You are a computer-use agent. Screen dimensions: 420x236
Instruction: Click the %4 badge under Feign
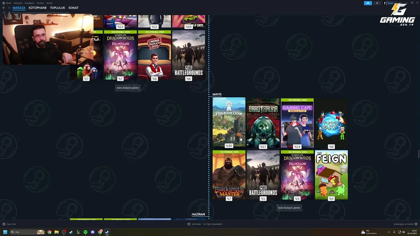point(331,199)
